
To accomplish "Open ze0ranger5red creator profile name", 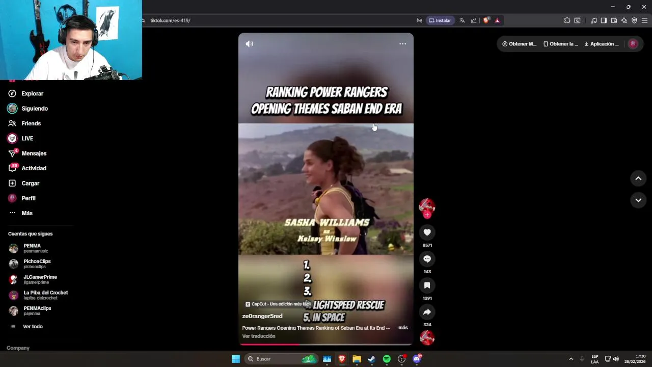I will [262, 317].
